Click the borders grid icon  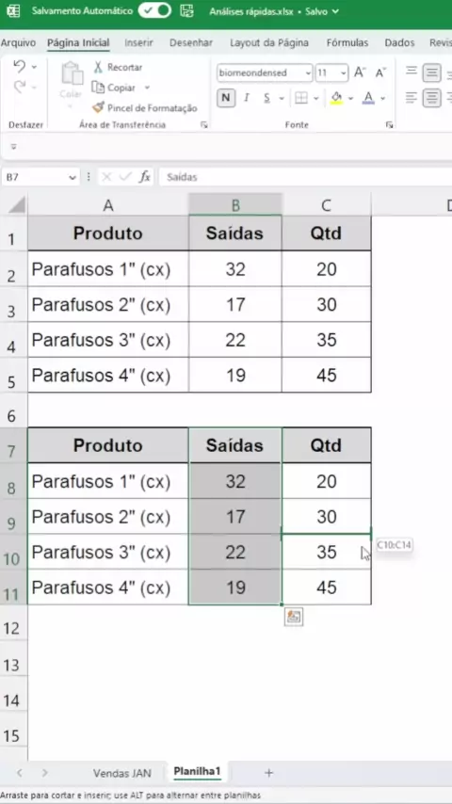coord(301,98)
